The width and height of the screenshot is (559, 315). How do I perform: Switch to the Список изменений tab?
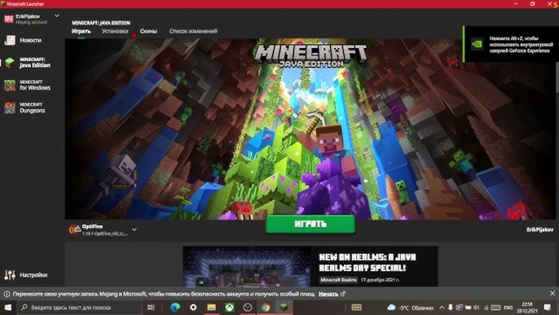tap(193, 31)
